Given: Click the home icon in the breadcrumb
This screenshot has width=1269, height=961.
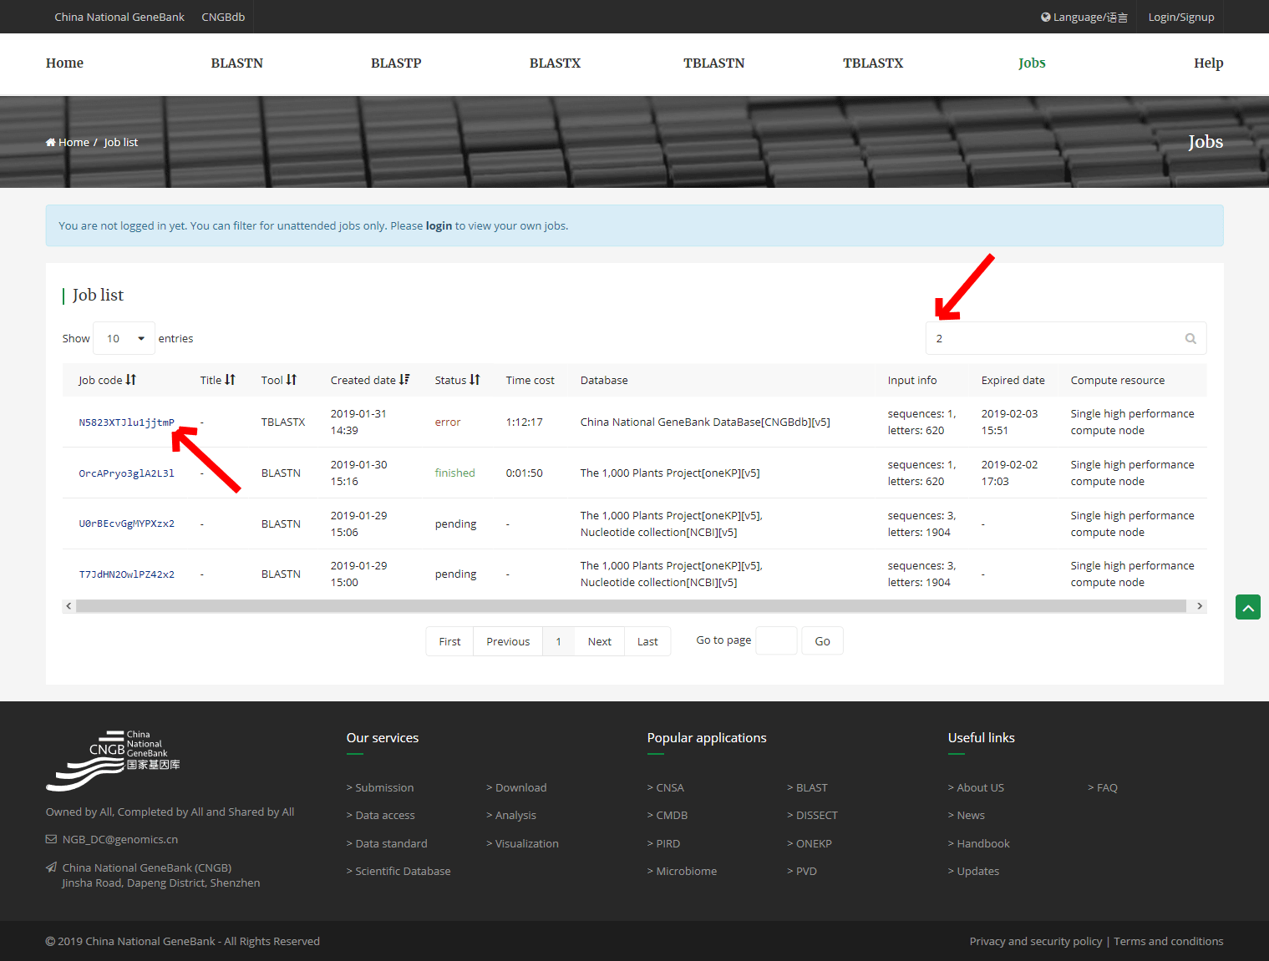Looking at the screenshot, I should tap(51, 142).
